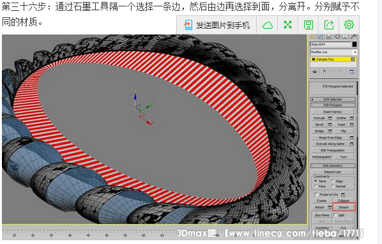Click the Configure Modifier Sets icon
This screenshot has width=382, height=244.
(x=351, y=72)
